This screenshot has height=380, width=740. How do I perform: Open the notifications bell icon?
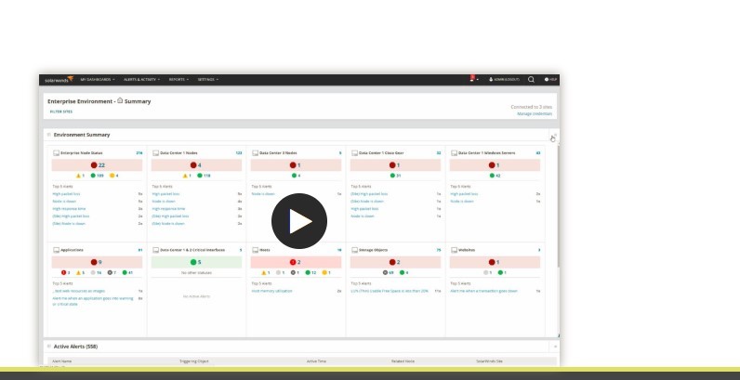[472, 80]
